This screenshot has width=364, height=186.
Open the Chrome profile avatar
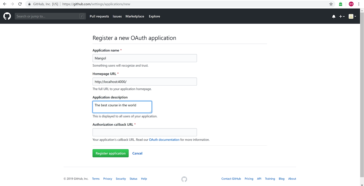(x=351, y=4)
